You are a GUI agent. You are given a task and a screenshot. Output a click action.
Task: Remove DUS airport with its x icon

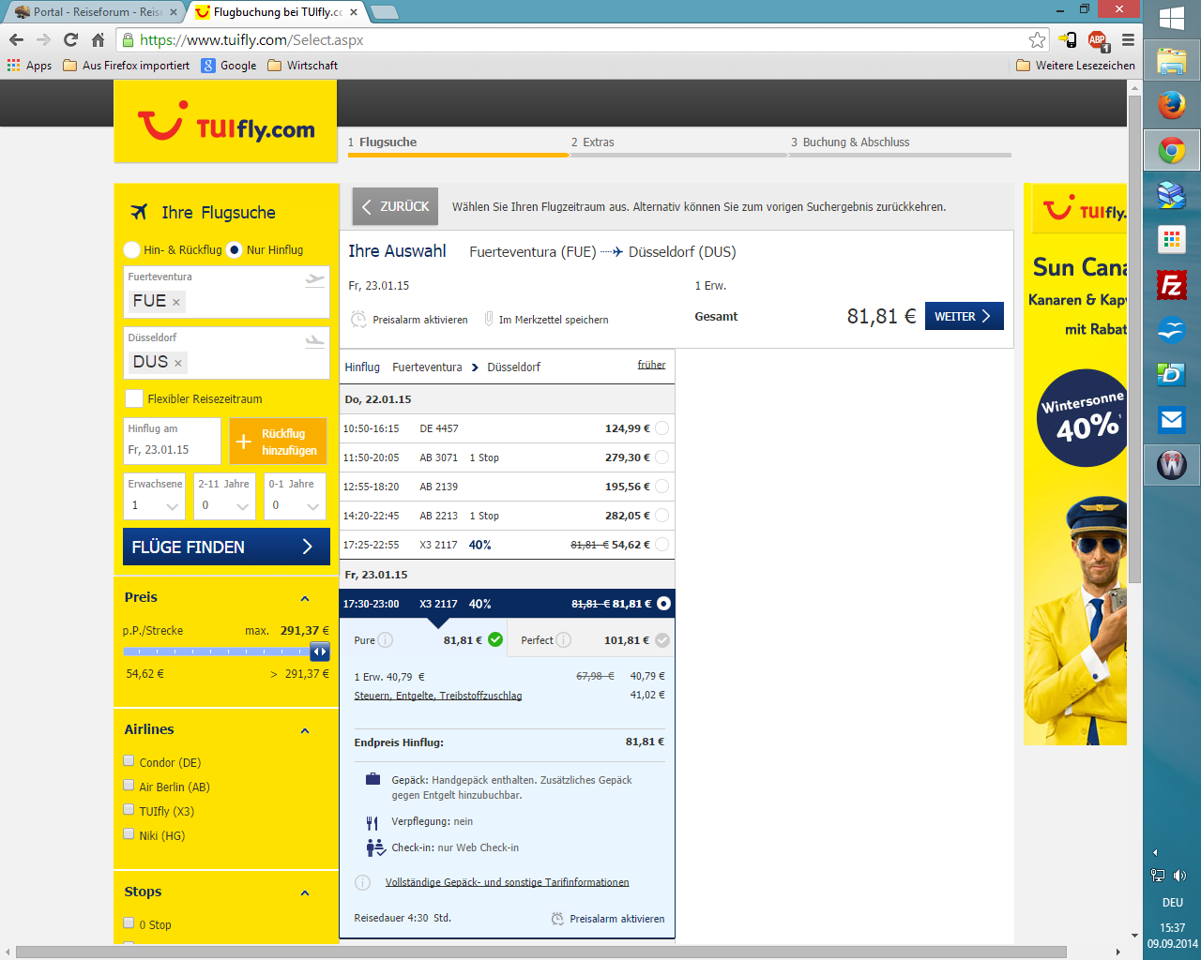(x=177, y=363)
